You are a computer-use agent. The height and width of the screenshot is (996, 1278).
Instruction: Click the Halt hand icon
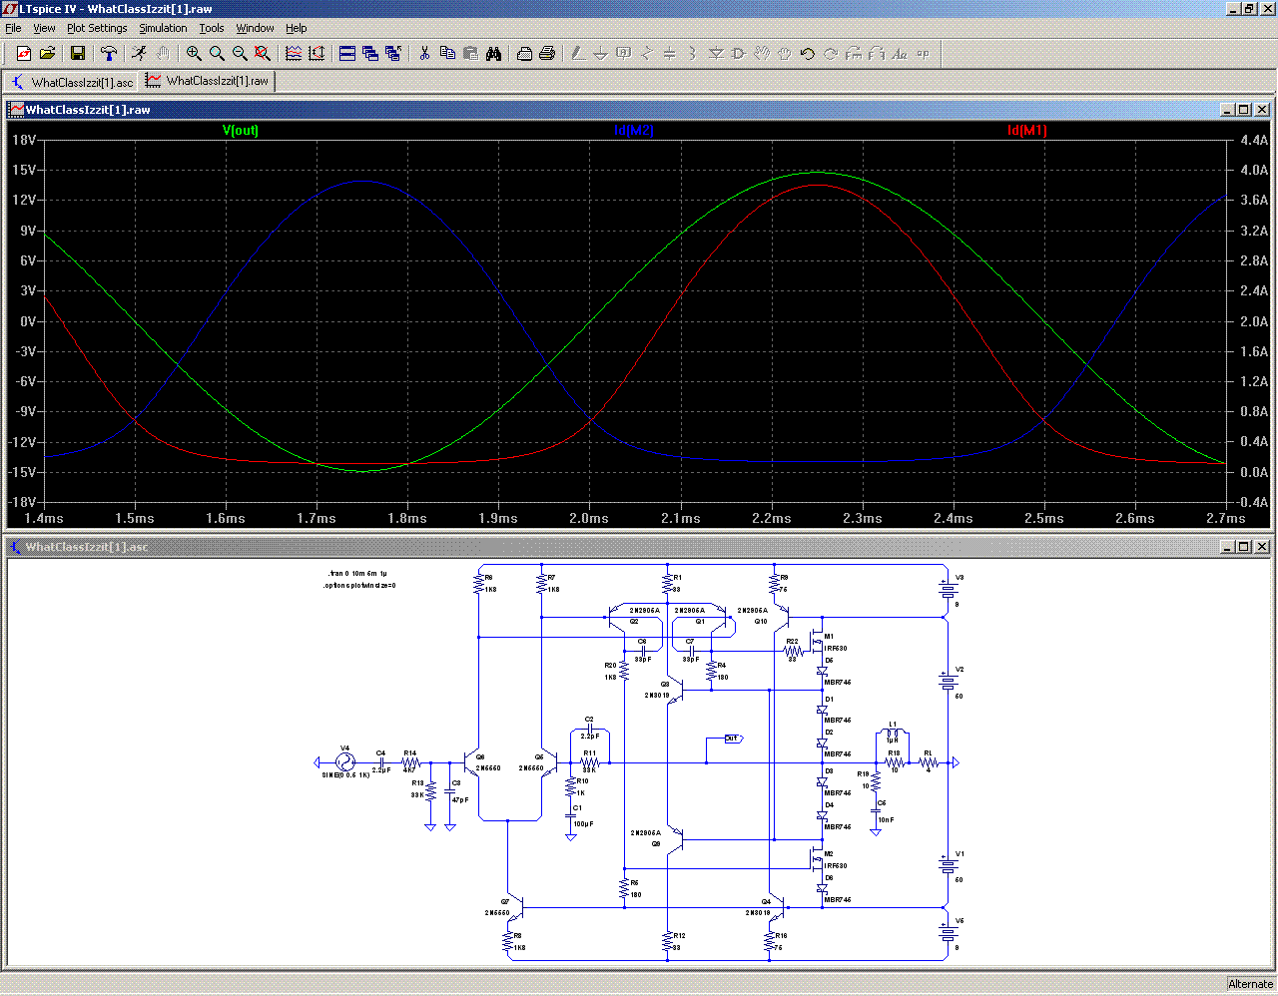click(162, 54)
